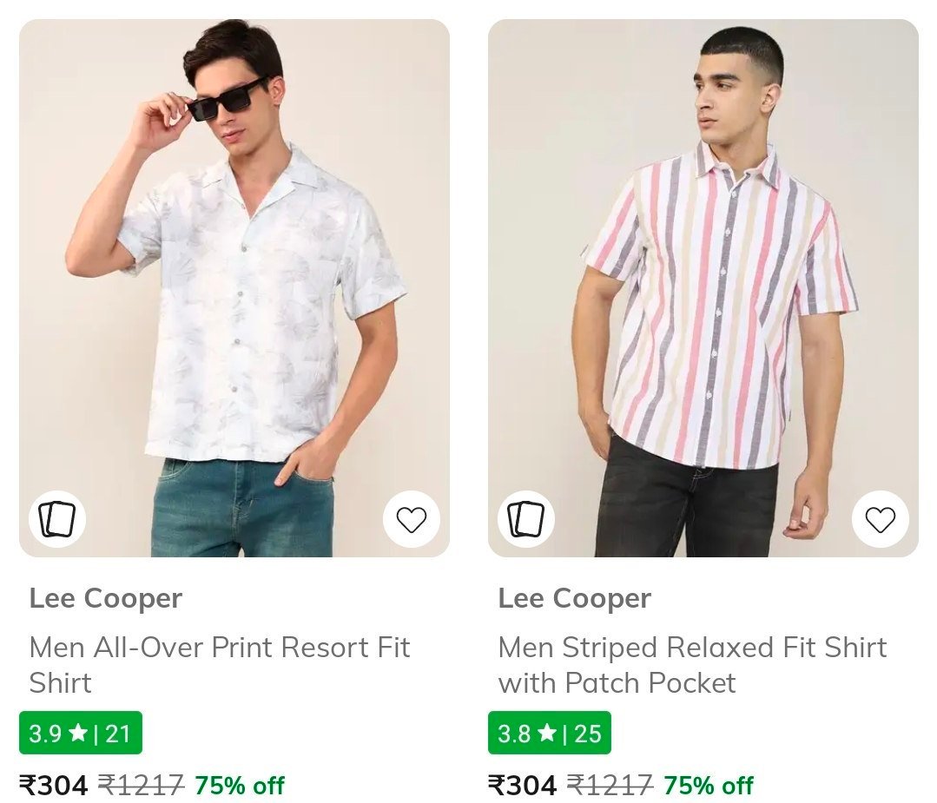Click the ₹304 price of the resort shirt
The image size is (937, 803).
point(54,786)
